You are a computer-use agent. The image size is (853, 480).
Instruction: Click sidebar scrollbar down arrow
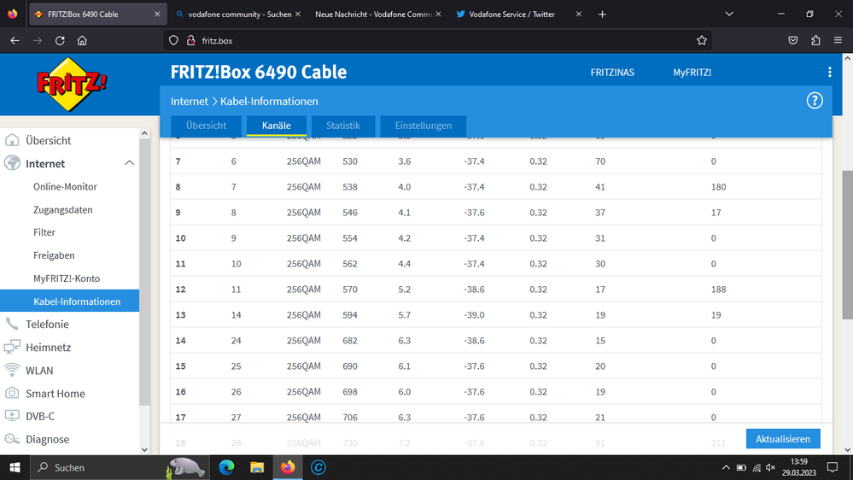coord(144,449)
